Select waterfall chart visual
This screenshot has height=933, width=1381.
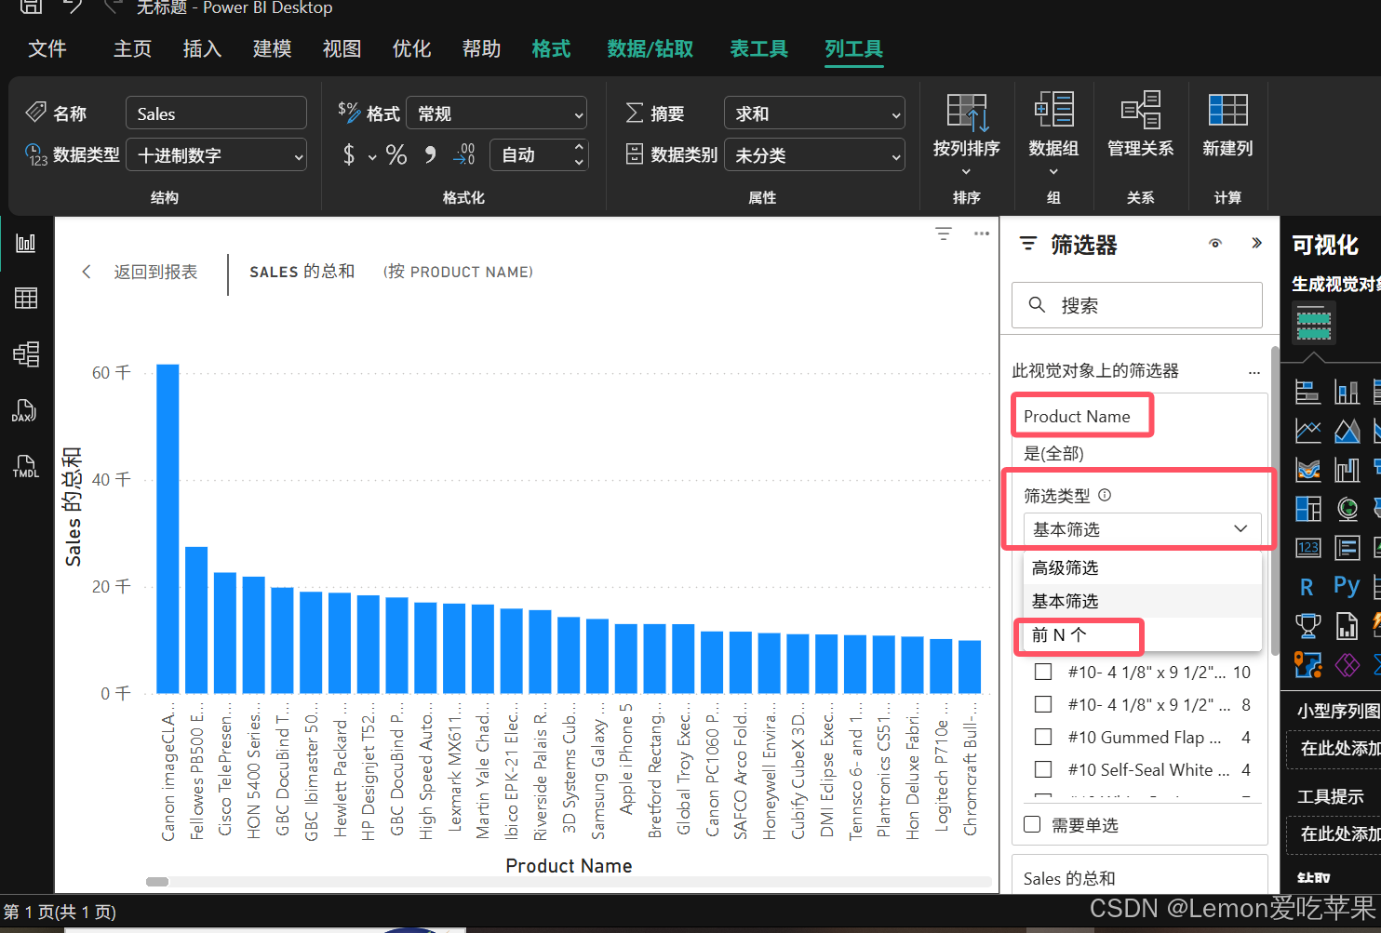pyautogui.click(x=1347, y=470)
